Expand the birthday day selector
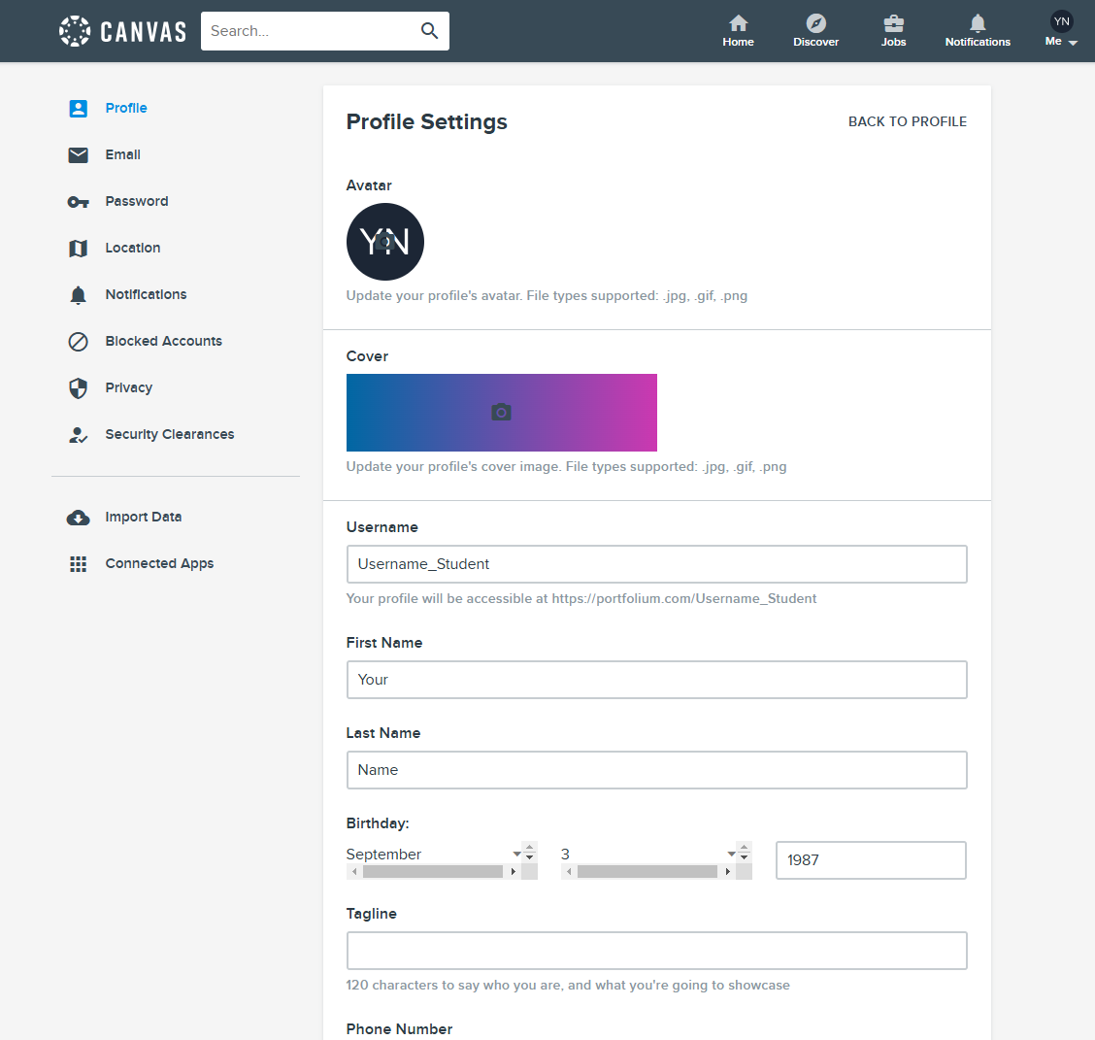 (x=733, y=854)
